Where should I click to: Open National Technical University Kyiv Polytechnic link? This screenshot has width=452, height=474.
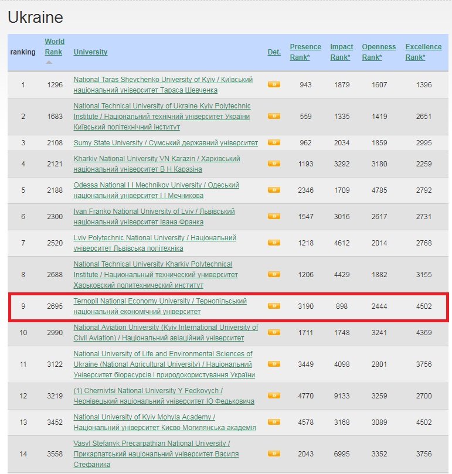pos(162,117)
